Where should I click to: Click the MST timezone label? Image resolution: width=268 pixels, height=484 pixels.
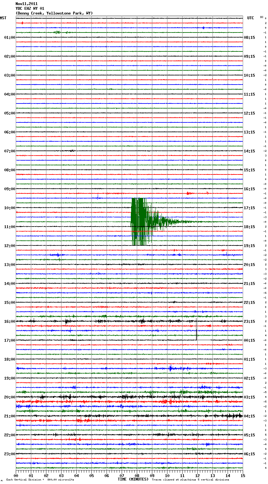coord(3,18)
